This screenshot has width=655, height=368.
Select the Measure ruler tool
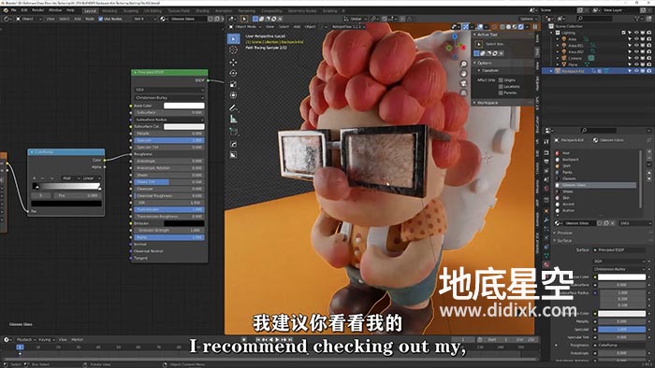point(234,120)
